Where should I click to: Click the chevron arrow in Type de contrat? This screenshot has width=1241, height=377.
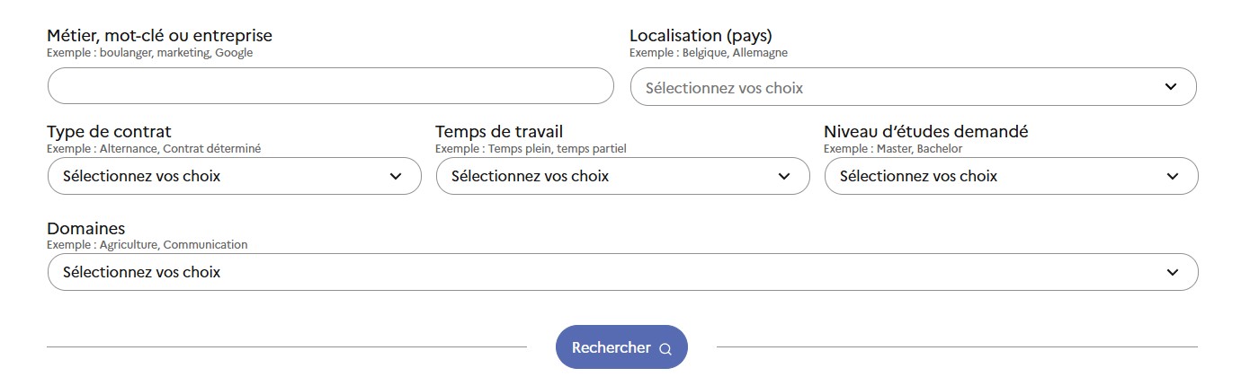pyautogui.click(x=395, y=176)
